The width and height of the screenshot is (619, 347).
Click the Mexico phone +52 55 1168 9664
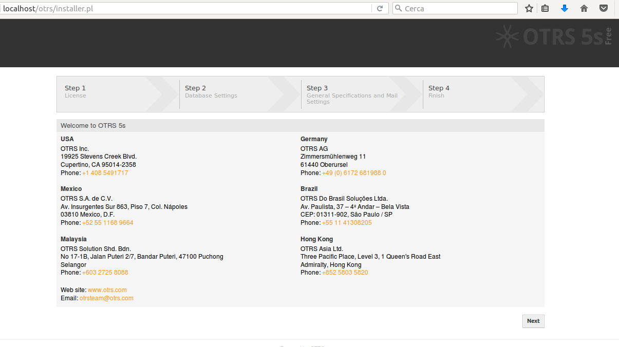point(108,223)
